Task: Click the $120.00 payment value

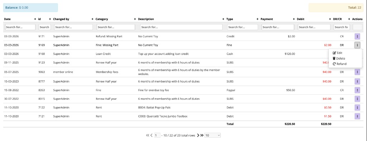Action: coord(290,53)
